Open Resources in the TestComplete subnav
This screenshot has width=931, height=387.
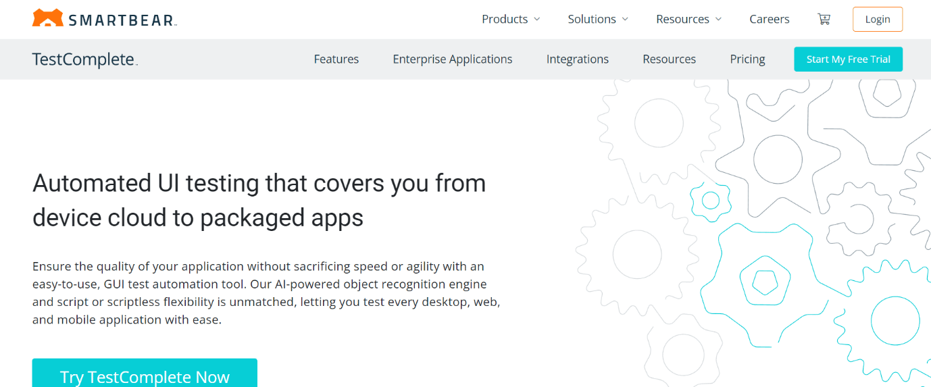click(670, 59)
